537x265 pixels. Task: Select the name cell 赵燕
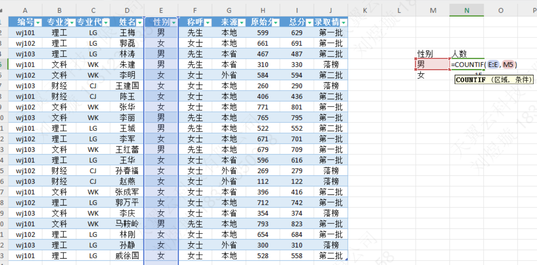[127, 181]
